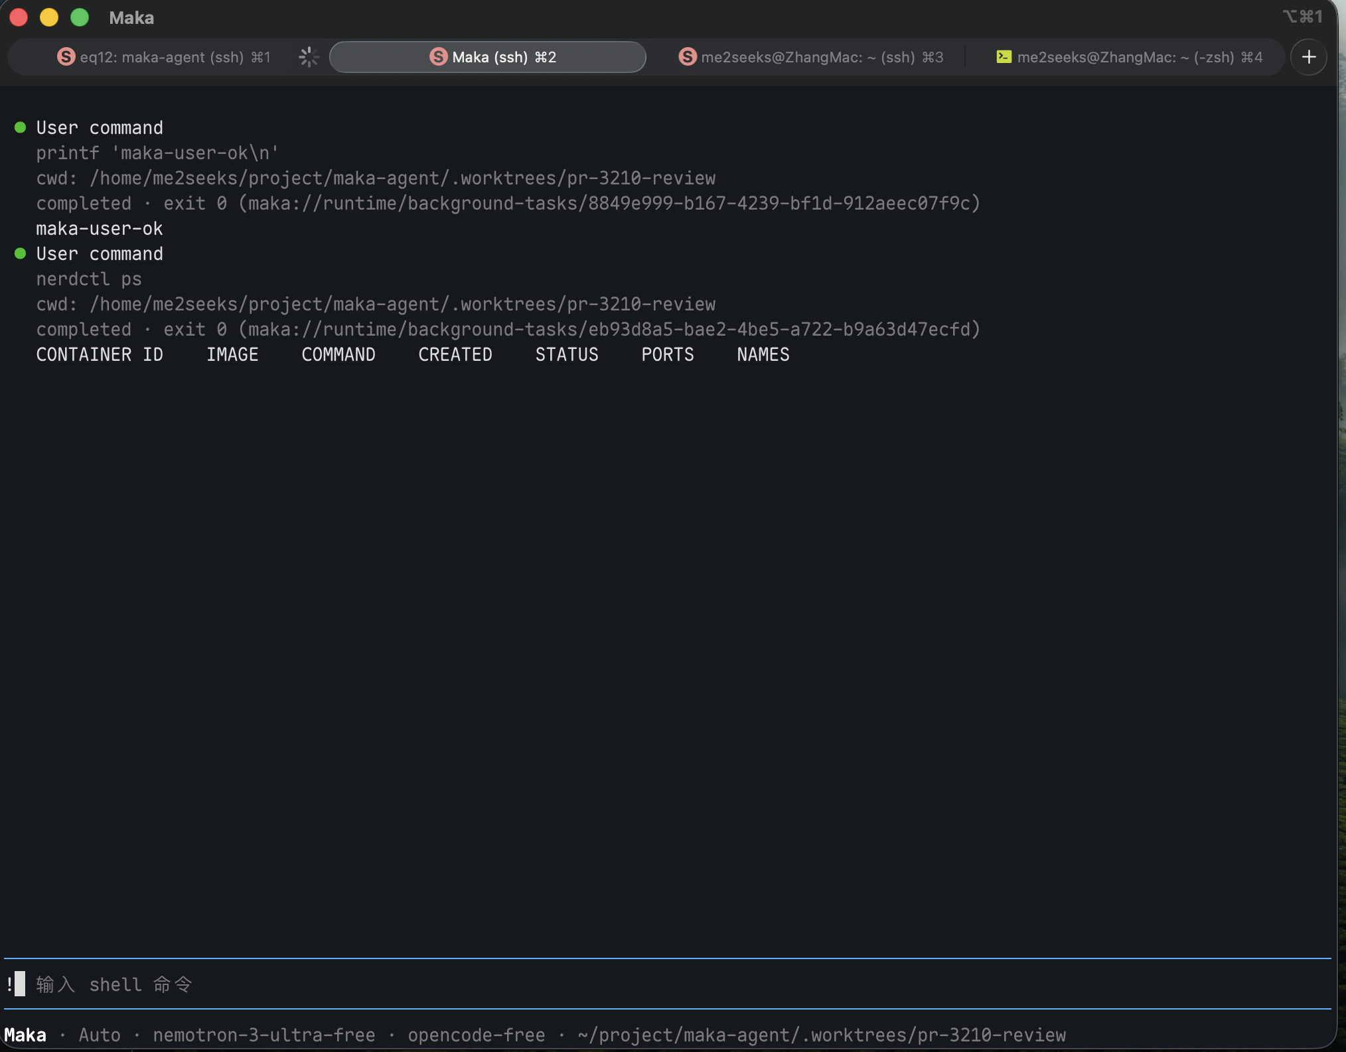The image size is (1346, 1052).
Task: Click the cwd path under nerdctl ps
Action: click(x=402, y=304)
